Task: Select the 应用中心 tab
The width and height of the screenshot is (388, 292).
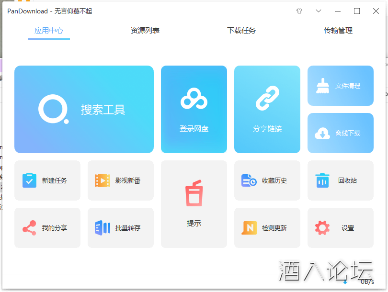Action: tap(49, 31)
